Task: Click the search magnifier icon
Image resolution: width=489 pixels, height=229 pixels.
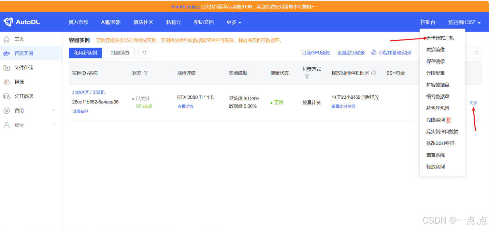Action: (x=477, y=53)
